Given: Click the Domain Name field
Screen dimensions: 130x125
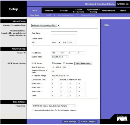Looking at the screenshot, I should click(64, 38).
